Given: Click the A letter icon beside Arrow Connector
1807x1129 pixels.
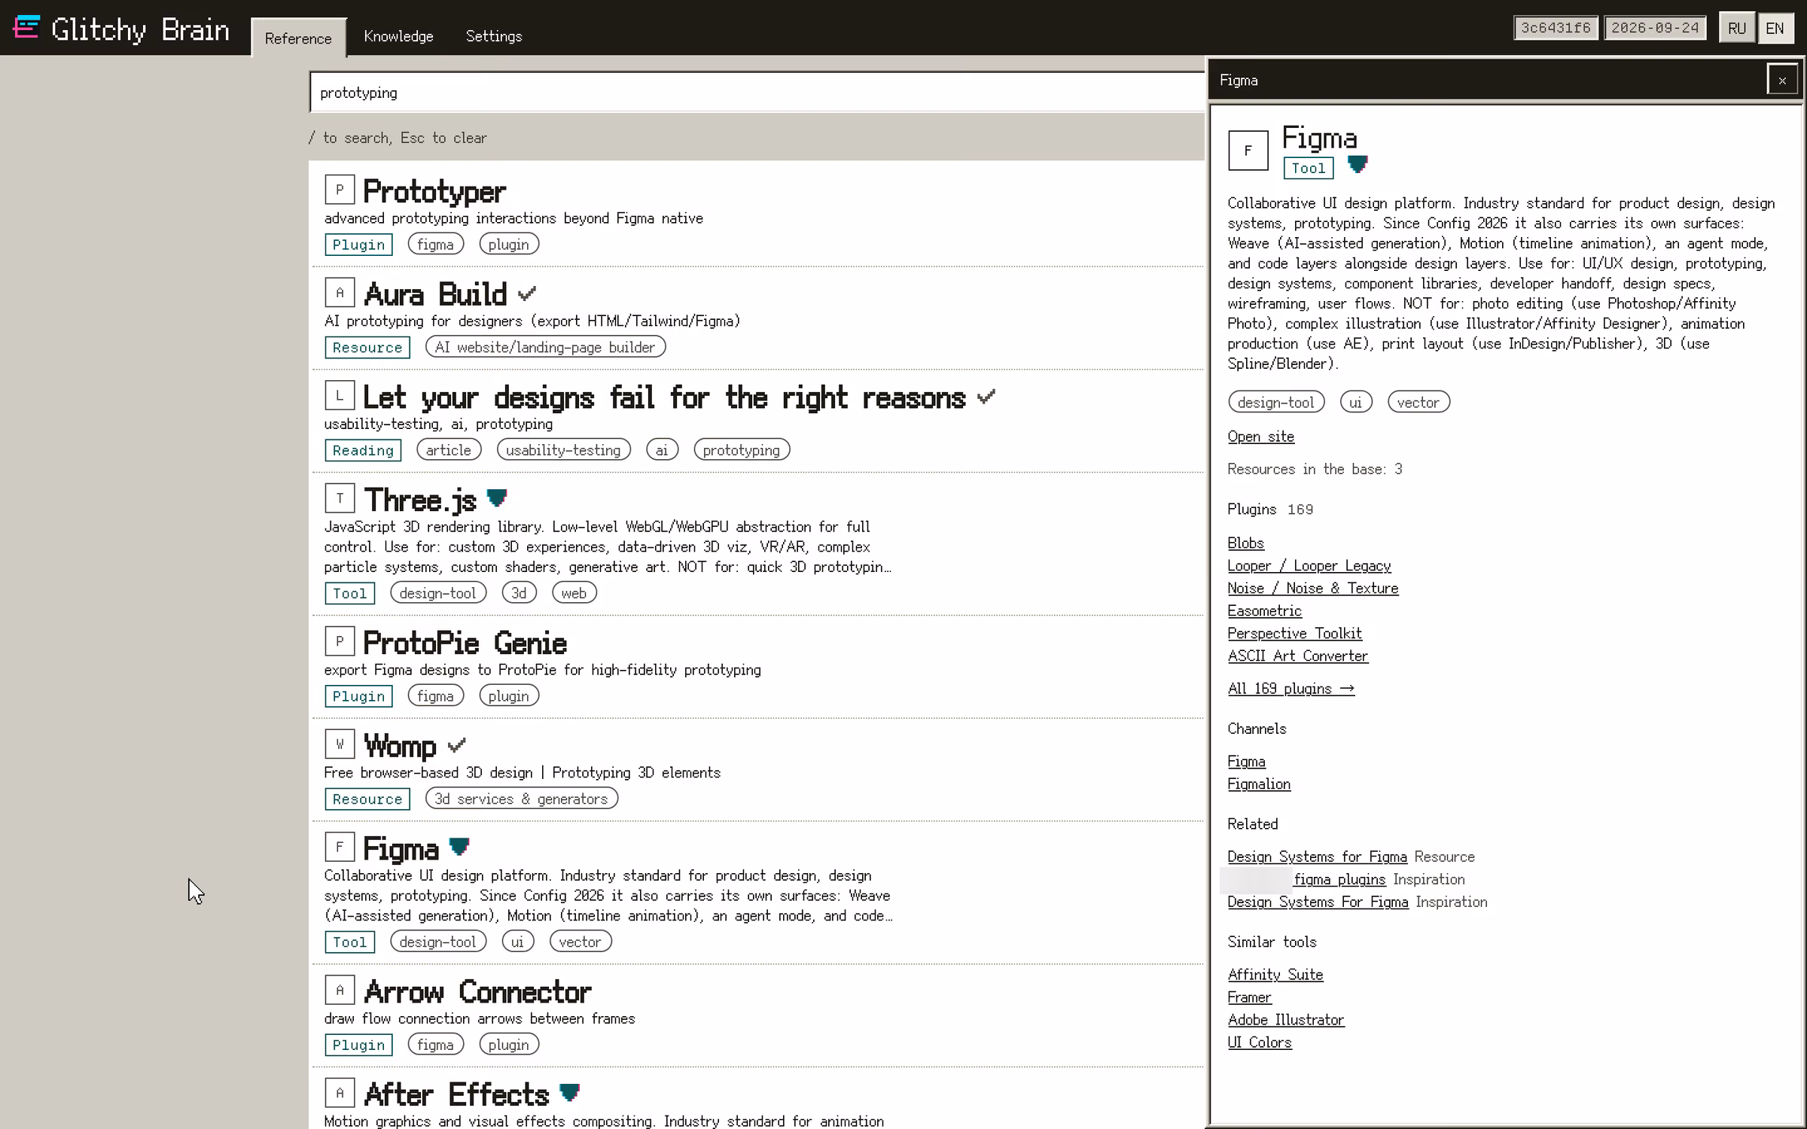Looking at the screenshot, I should click(340, 990).
